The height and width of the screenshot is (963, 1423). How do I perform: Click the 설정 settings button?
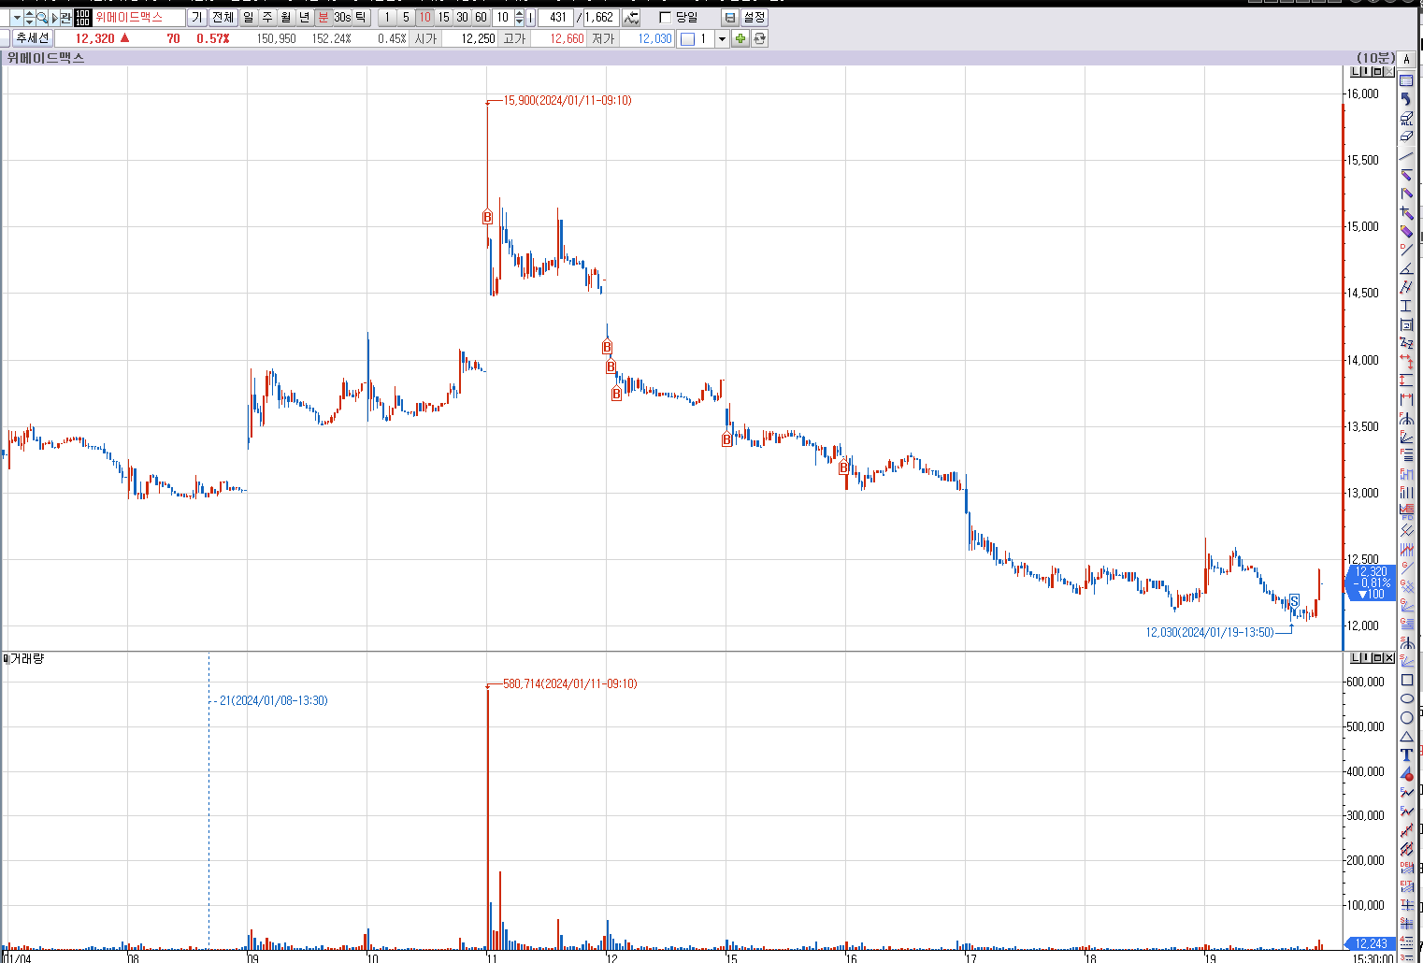coord(754,18)
